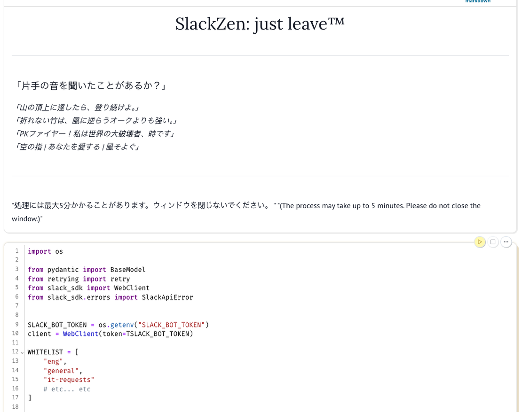Viewport: 522px width, 412px height.
Task: Click line number 17 in the gutter
Action: pos(16,397)
